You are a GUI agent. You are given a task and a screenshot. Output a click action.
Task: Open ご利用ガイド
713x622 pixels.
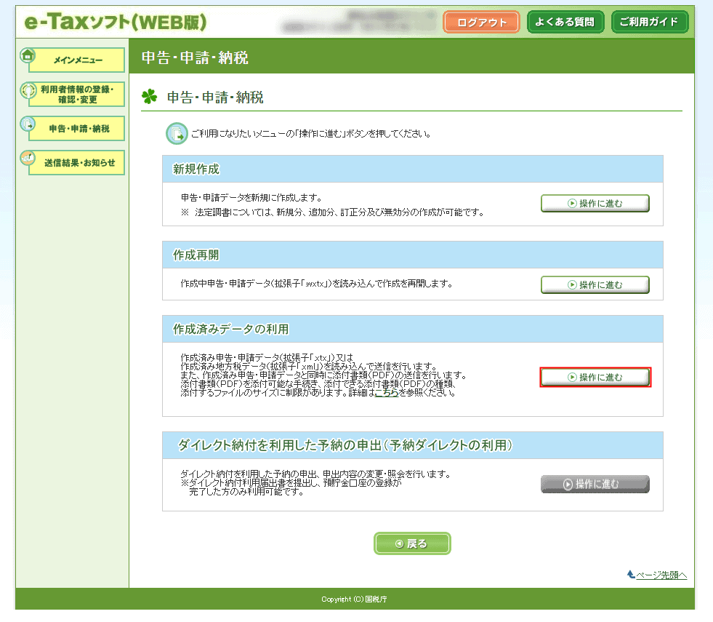click(x=650, y=22)
